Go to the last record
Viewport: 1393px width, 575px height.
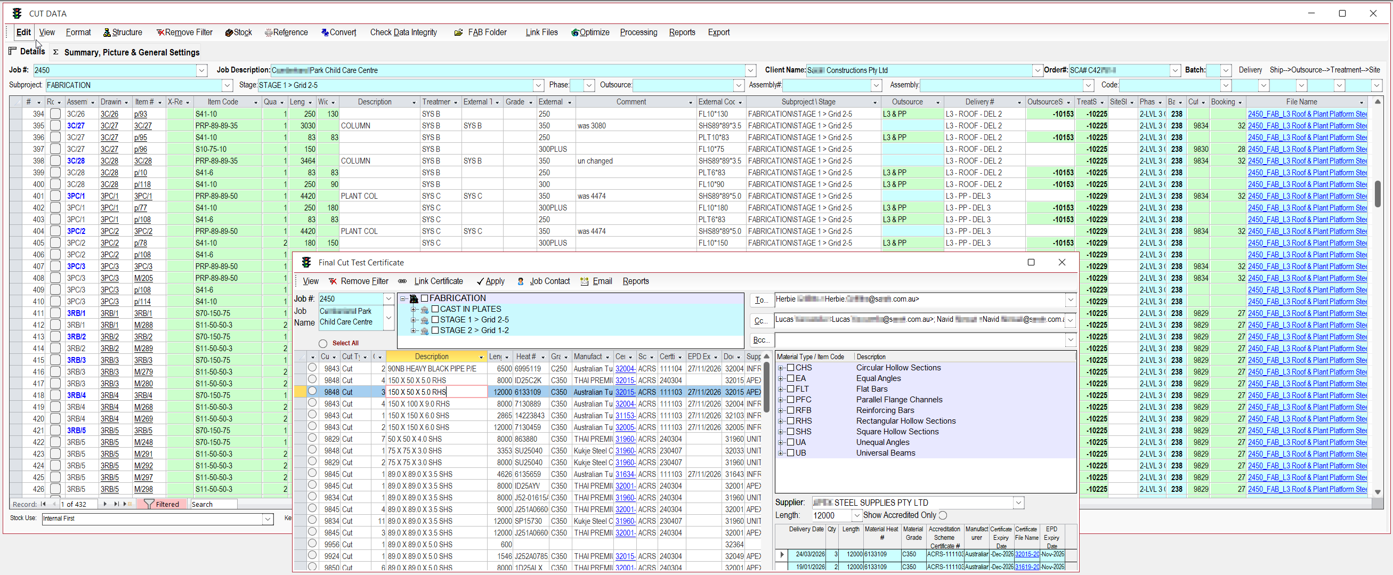click(116, 504)
